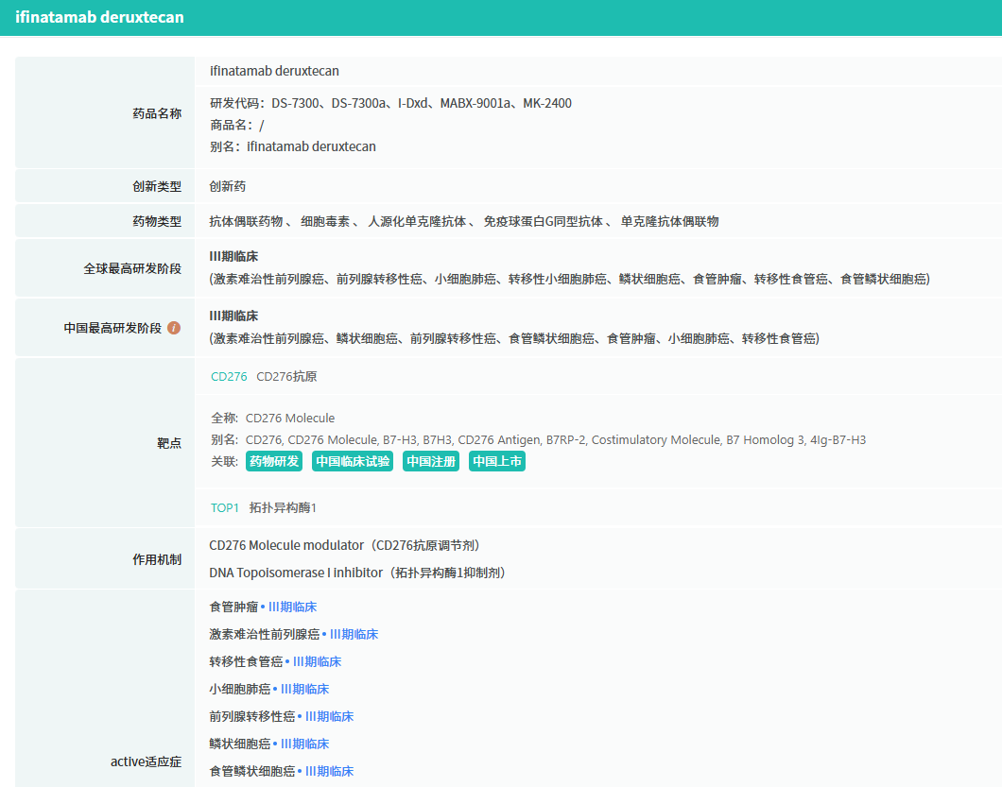Open III期临床 link for 食管鳞状细胞癌
The width and height of the screenshot is (1002, 787).
point(329,771)
